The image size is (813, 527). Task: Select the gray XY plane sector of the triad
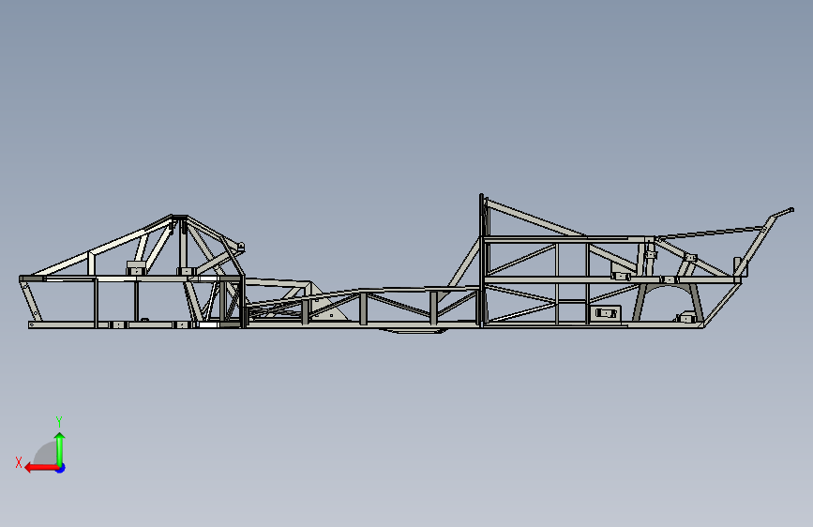46,453
